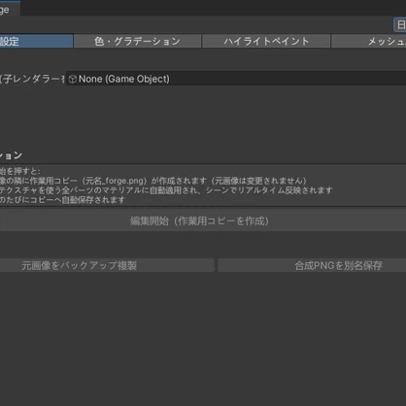Click the 子レンダラー field label

click(x=32, y=79)
